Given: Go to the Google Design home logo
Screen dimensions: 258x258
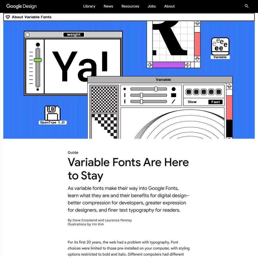Looking at the screenshot, I should 21,6.
